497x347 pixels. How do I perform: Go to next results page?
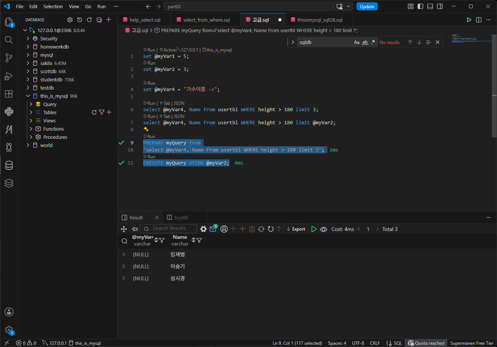click(377, 229)
